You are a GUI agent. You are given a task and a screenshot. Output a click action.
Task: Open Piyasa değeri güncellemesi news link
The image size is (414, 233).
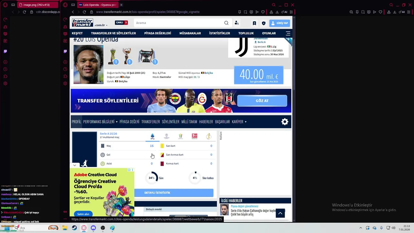pyautogui.click(x=245, y=206)
